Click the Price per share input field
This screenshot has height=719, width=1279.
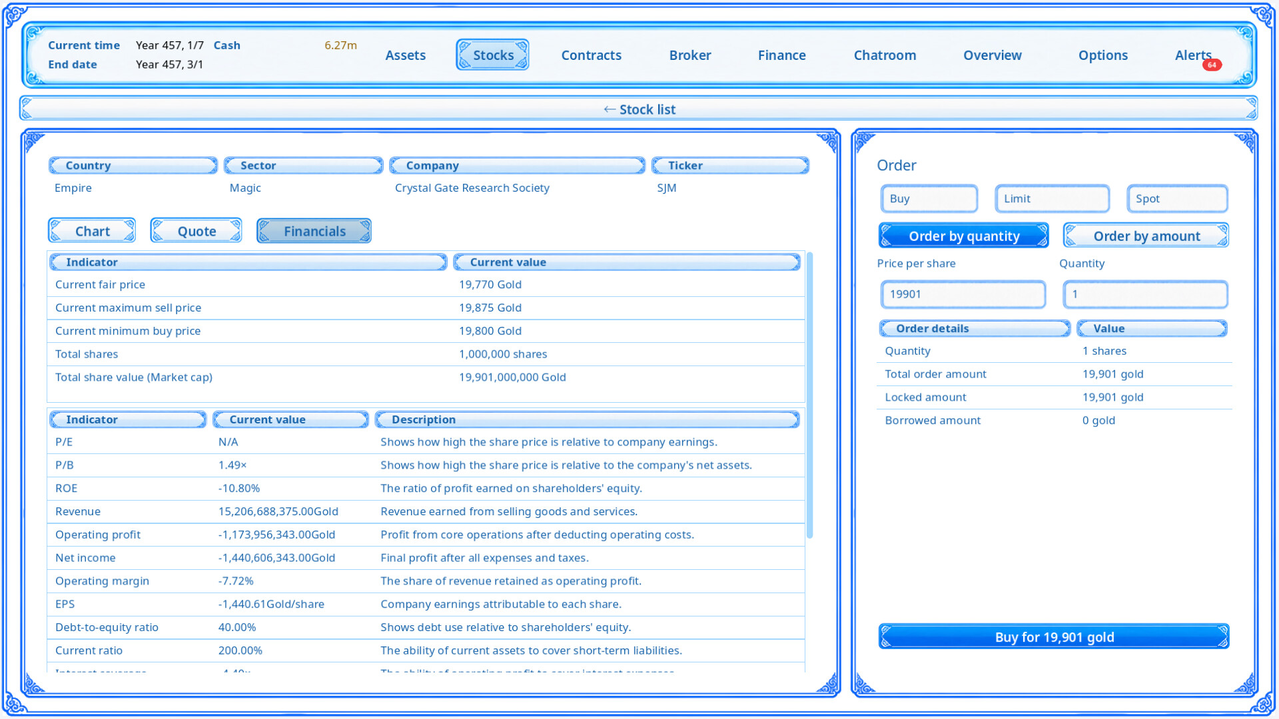click(963, 294)
